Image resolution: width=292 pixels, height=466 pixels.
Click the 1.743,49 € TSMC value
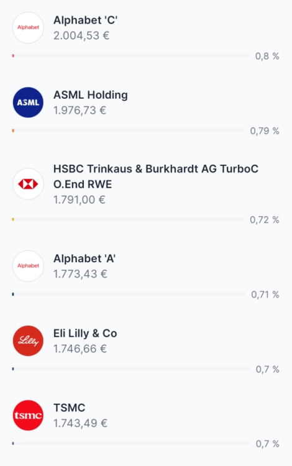[80, 423]
